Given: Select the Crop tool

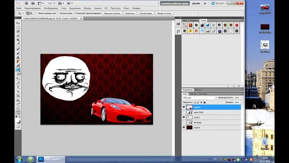Looking at the screenshot, I should pyautogui.click(x=18, y=40).
